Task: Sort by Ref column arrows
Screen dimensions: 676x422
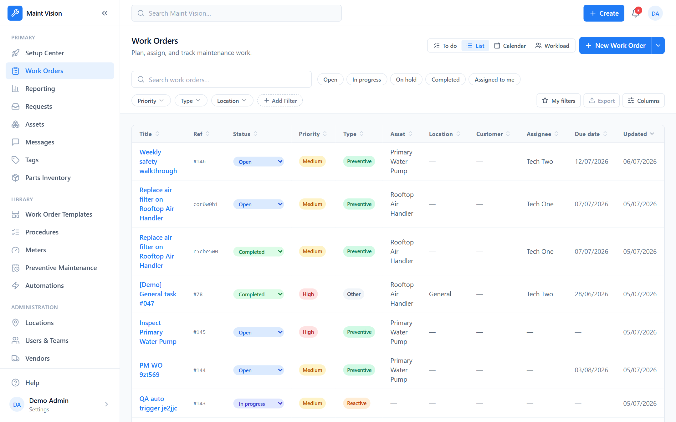Action: tap(207, 134)
